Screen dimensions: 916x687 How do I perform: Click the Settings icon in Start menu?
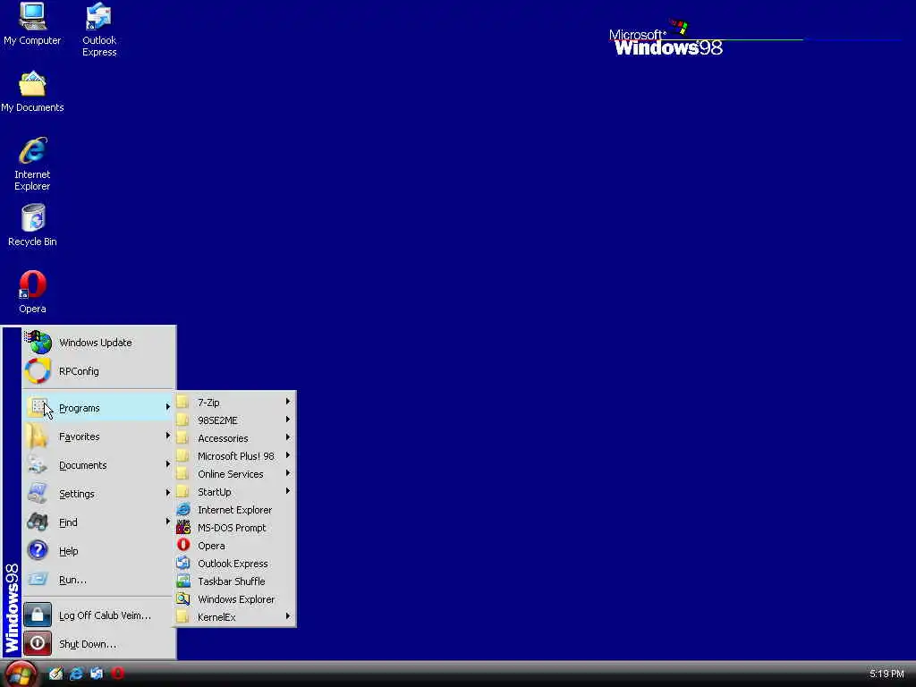pos(38,493)
